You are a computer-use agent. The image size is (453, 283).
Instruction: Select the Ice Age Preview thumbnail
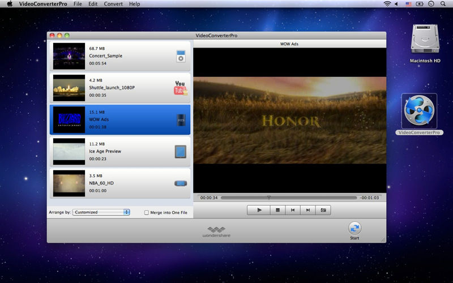click(x=69, y=152)
